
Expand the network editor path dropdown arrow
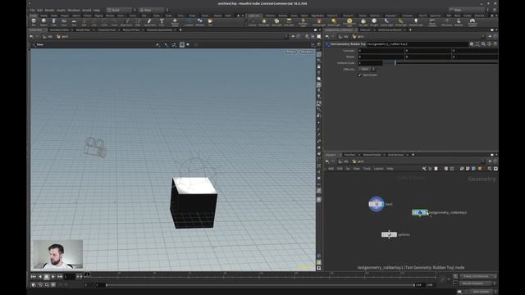click(x=483, y=161)
